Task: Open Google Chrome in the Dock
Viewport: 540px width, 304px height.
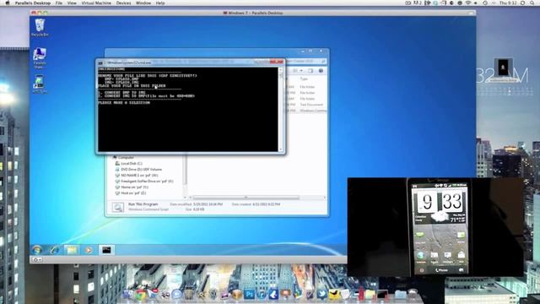Action: pyautogui.click(x=141, y=295)
